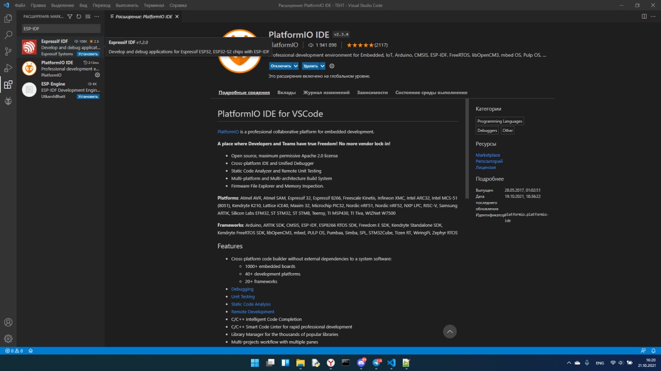Click the filter extensions funnel icon

click(x=70, y=16)
